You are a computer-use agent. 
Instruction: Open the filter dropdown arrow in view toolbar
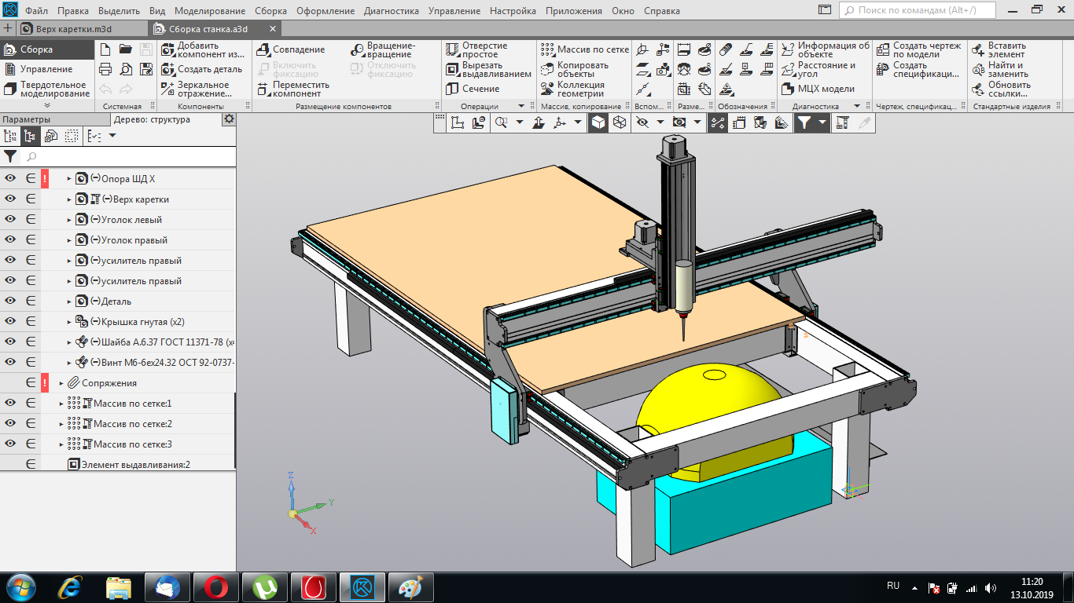[822, 122]
